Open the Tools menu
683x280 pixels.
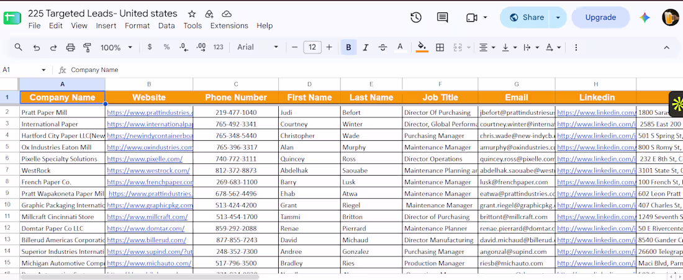point(192,25)
